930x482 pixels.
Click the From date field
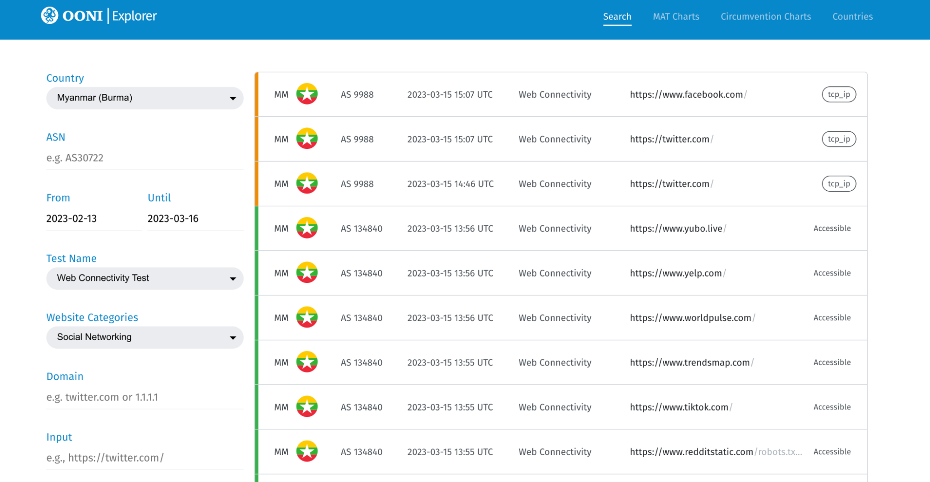click(x=93, y=219)
